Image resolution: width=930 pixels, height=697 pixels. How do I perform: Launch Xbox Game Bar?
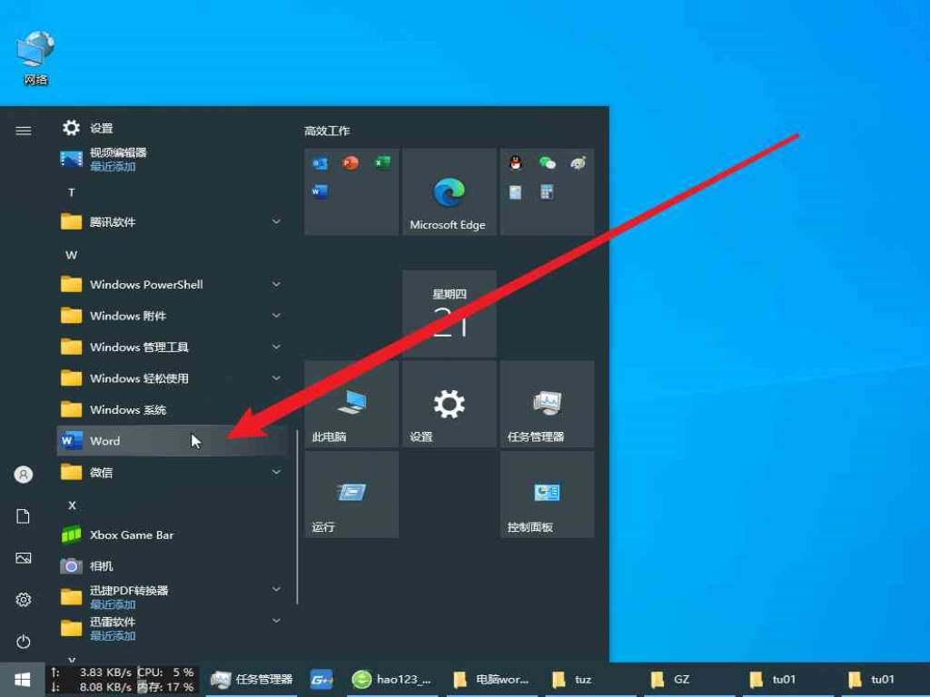point(172,535)
